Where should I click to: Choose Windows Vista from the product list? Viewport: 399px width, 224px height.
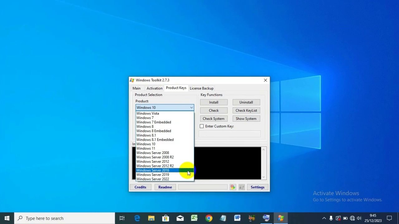(x=165, y=113)
